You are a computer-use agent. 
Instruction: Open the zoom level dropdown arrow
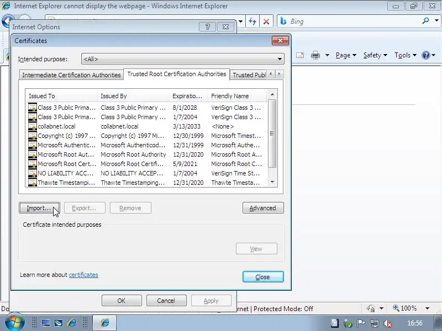click(x=427, y=308)
